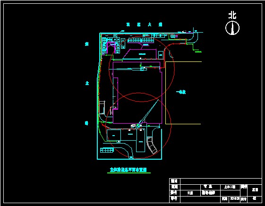Click the north arrow compass symbol
The width and height of the screenshot is (265, 206).
click(x=232, y=28)
